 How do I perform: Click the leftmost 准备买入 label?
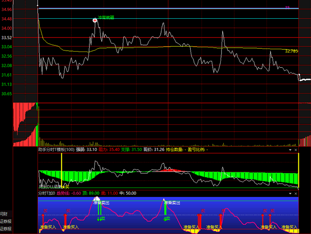coord(48,227)
